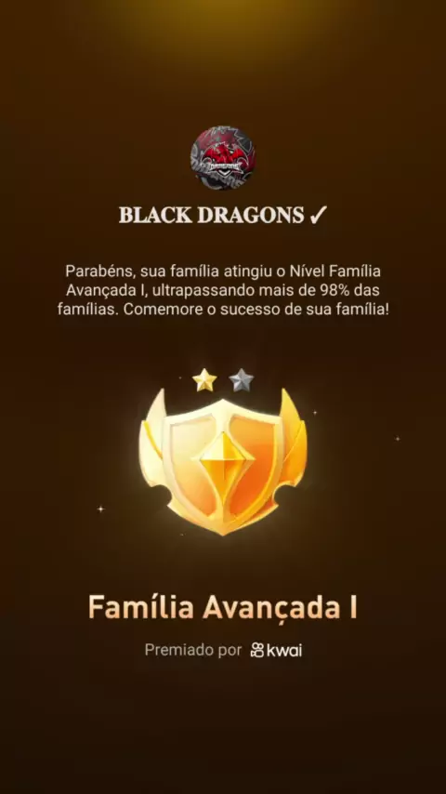446x794 pixels.
Task: Open the Black Dragons family avatar
Action: [223, 157]
